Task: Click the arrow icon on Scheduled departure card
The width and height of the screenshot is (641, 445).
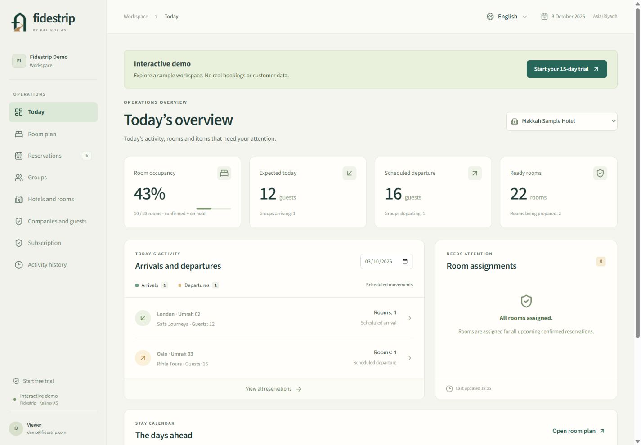Action: click(x=475, y=173)
